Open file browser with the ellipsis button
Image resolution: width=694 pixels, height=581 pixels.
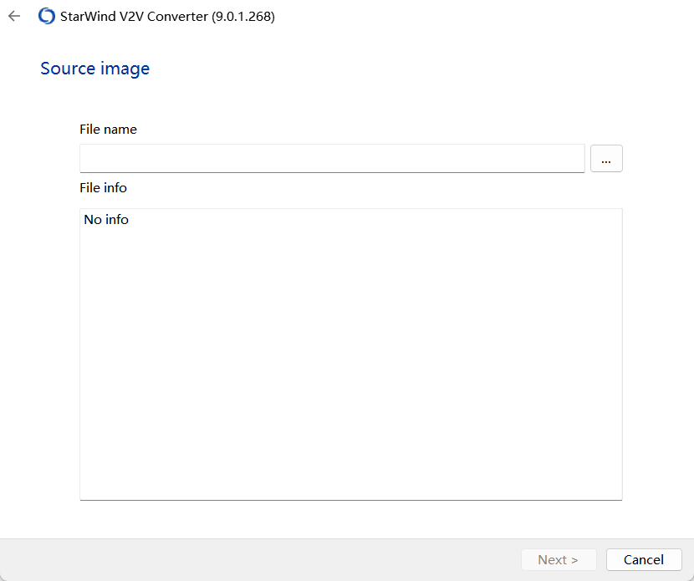coord(606,158)
